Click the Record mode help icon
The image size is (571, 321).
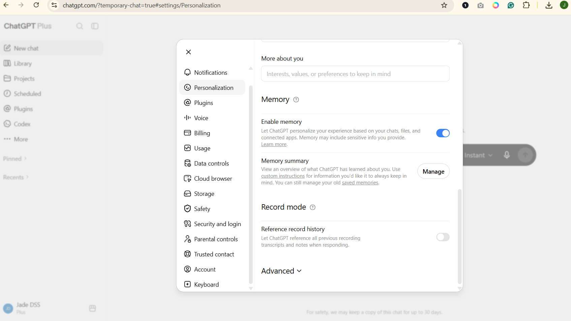click(313, 207)
